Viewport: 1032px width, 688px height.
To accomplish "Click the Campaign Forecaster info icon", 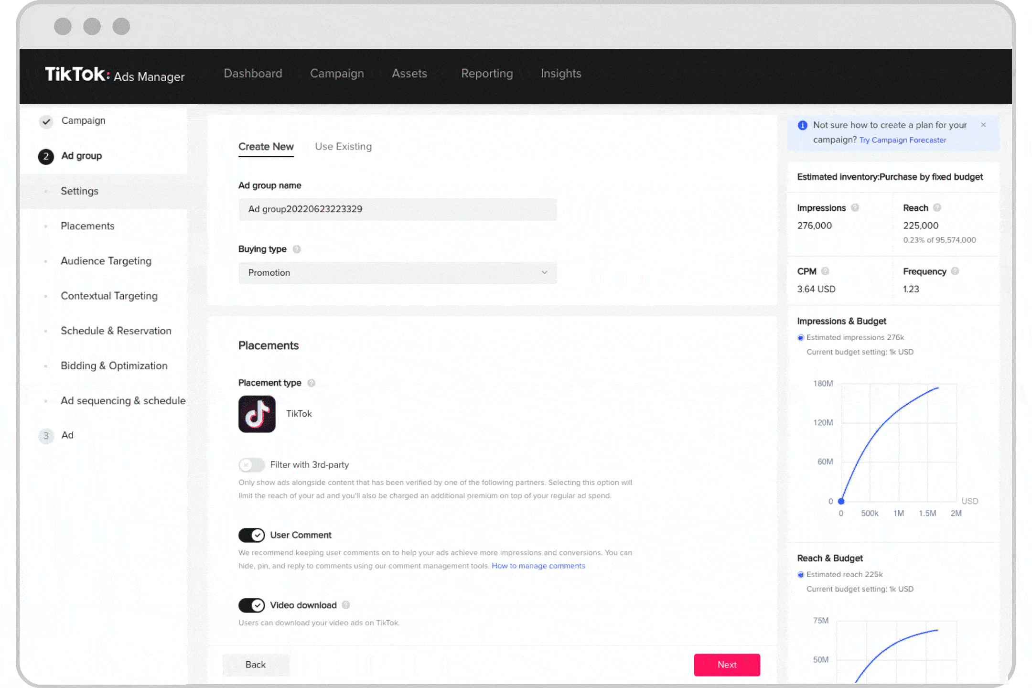I will pyautogui.click(x=802, y=125).
